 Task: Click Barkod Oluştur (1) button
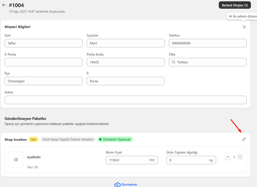(x=235, y=5)
